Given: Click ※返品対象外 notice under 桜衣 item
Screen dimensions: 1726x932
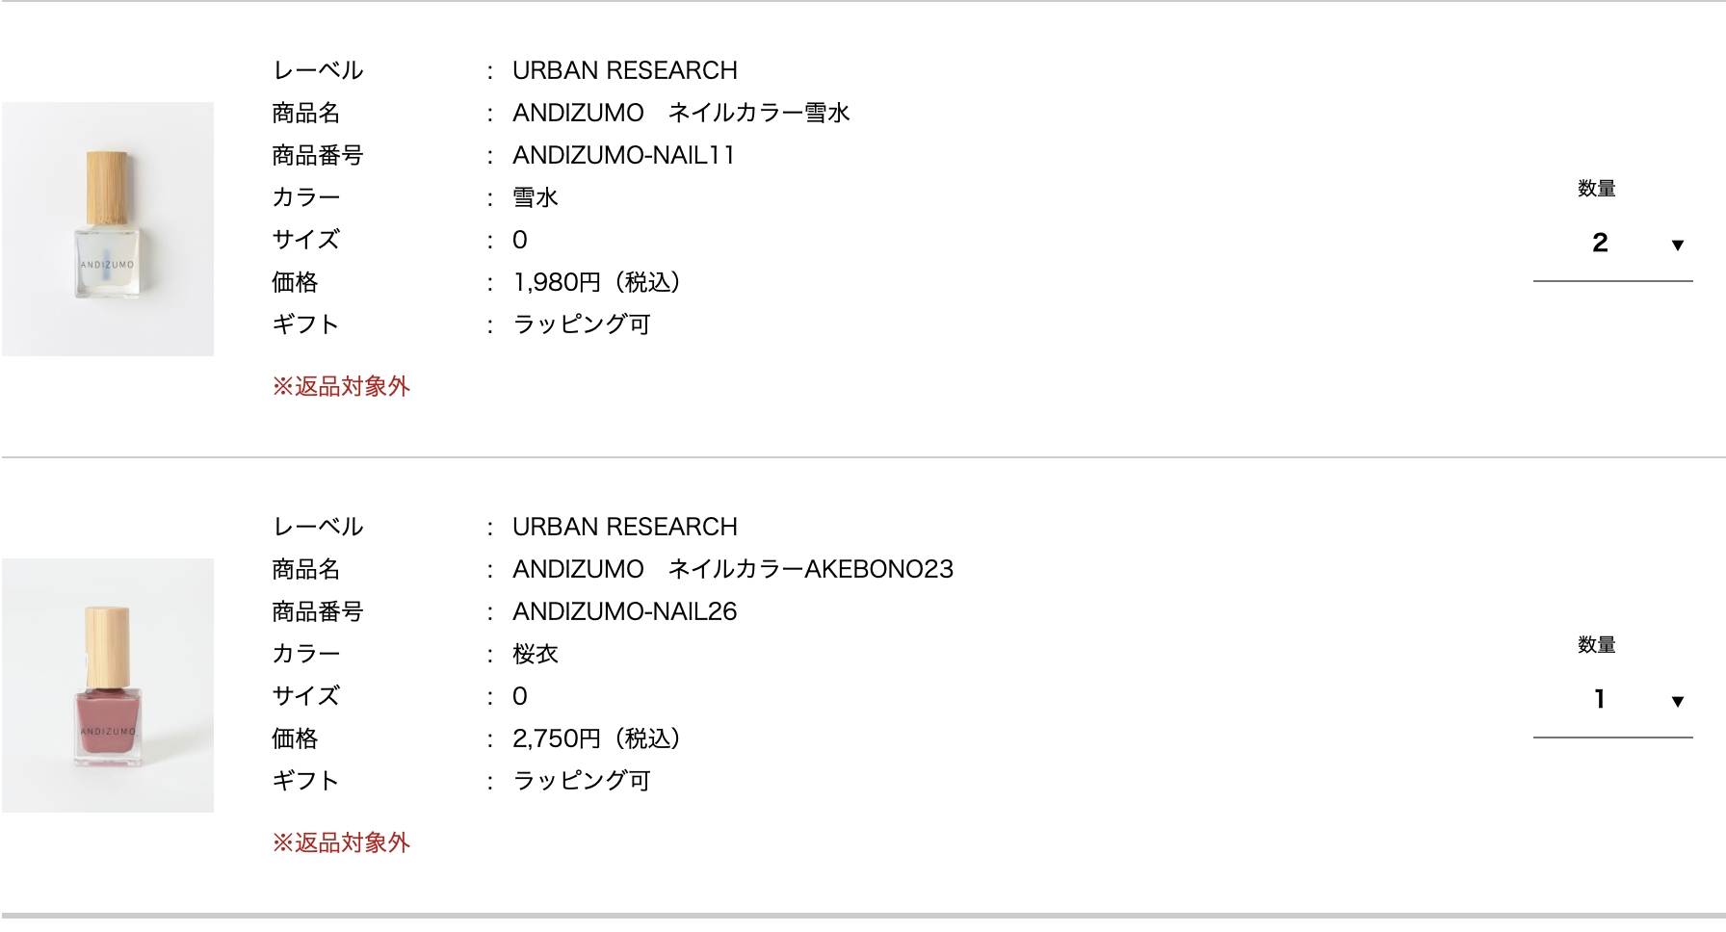Looking at the screenshot, I should [x=341, y=843].
